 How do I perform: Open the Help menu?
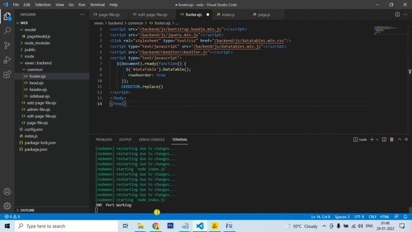click(x=113, y=5)
